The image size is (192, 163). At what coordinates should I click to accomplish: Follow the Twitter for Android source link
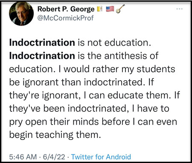[x=101, y=157]
